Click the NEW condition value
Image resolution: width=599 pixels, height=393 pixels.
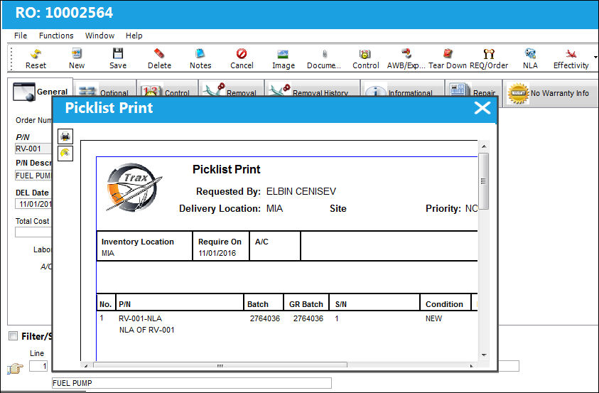(x=433, y=318)
